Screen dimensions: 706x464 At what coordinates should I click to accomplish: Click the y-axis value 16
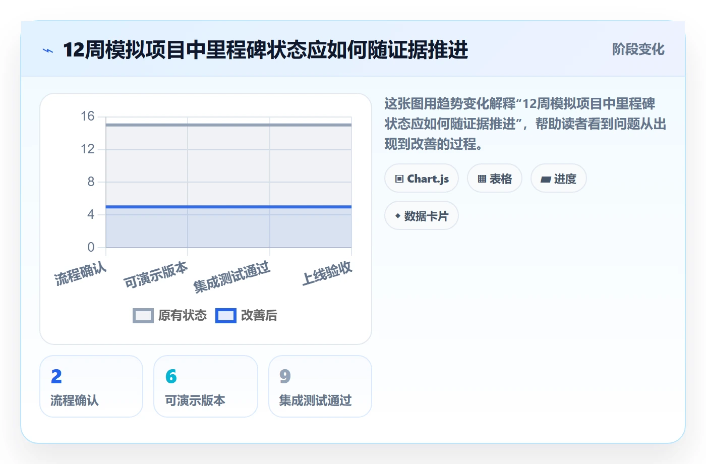88,117
